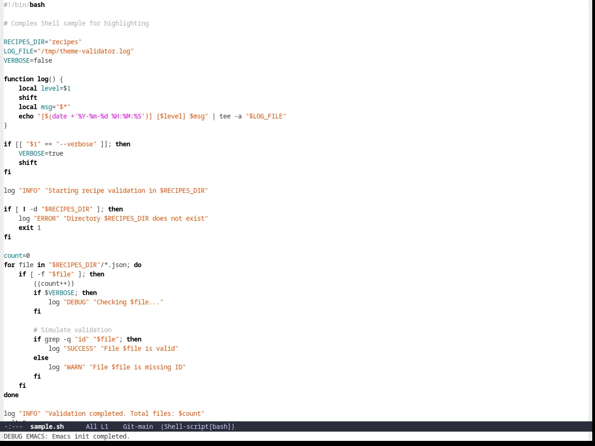Click the "--verbose" string in the condition

click(76, 144)
